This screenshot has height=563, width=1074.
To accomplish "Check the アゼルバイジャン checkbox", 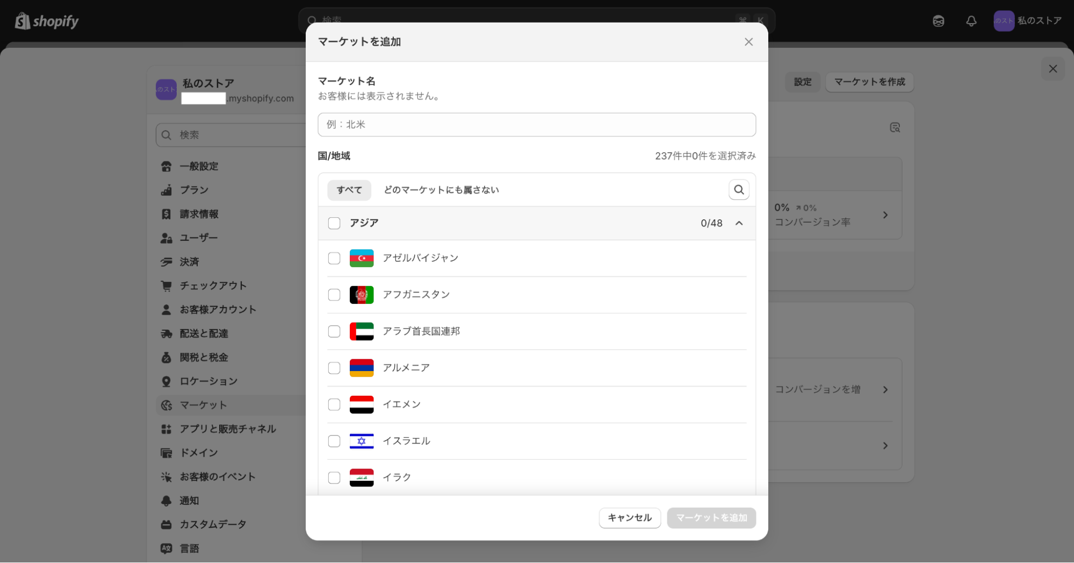I will (x=334, y=259).
